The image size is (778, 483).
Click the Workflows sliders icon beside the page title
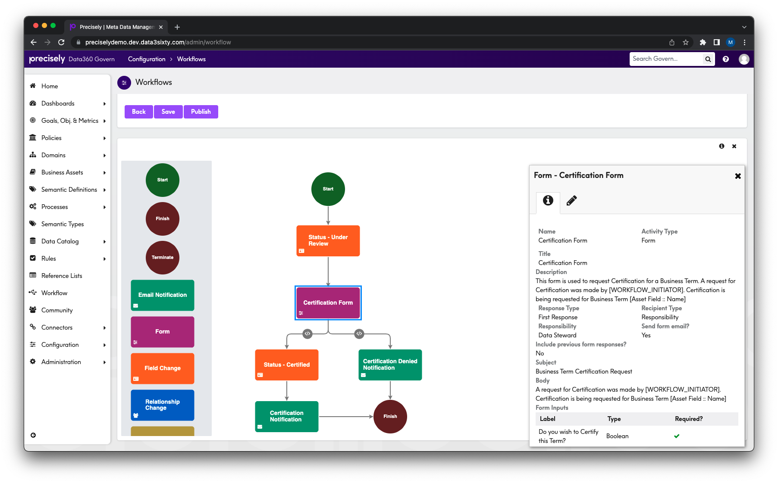pyautogui.click(x=124, y=82)
